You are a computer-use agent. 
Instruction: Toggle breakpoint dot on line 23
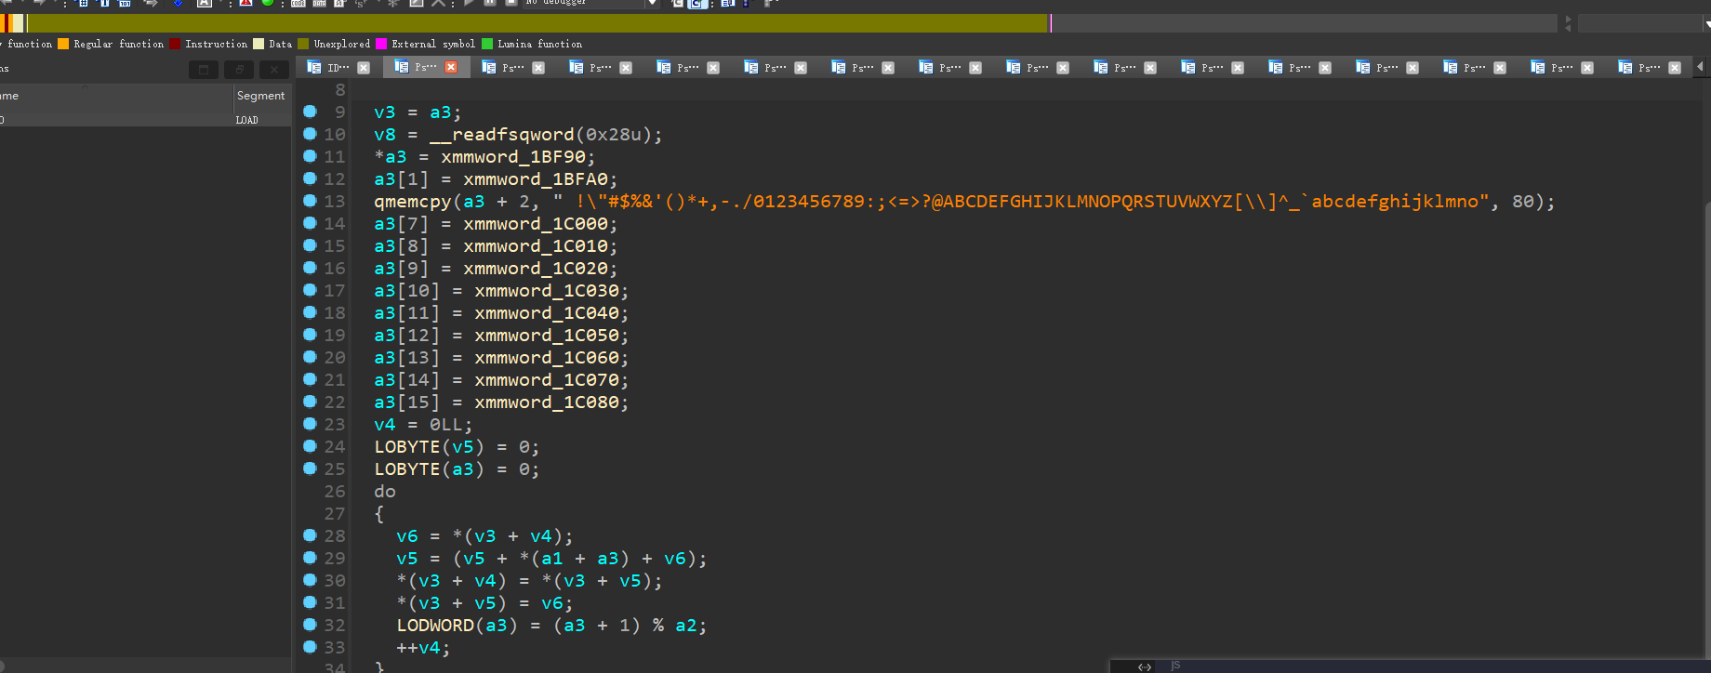[310, 424]
